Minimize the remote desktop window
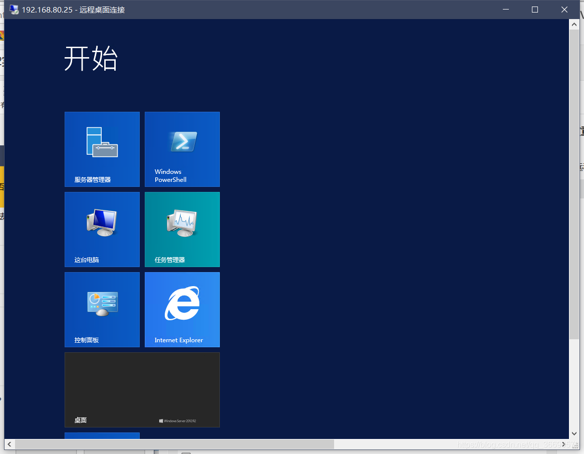Image resolution: width=584 pixels, height=454 pixels. [x=506, y=10]
